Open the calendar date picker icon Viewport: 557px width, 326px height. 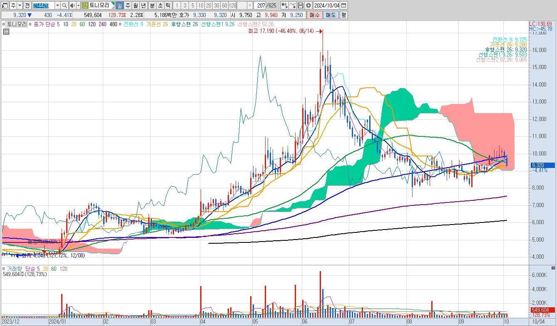tap(344, 5)
